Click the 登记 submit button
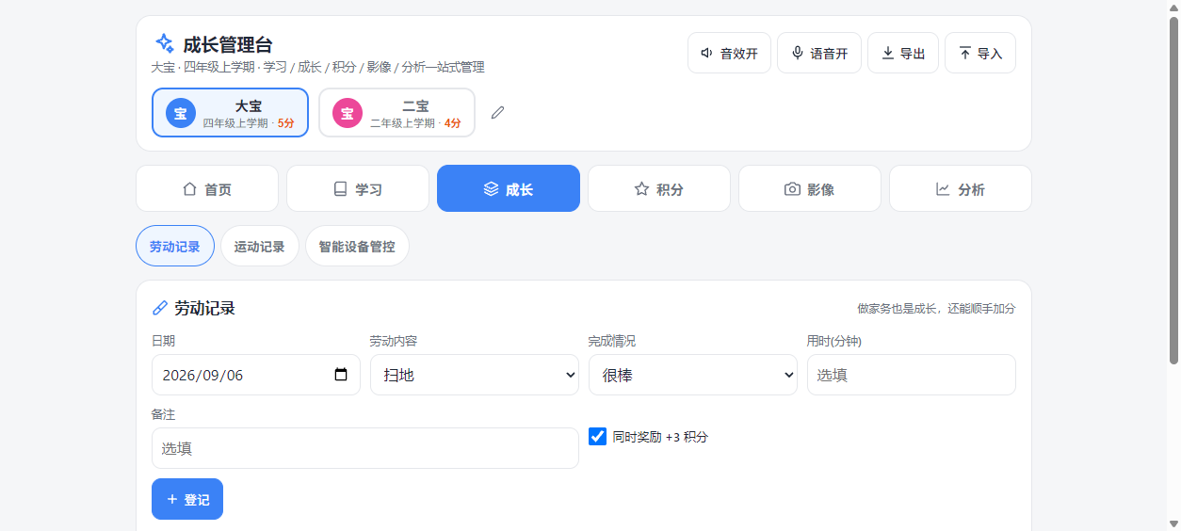 click(187, 499)
